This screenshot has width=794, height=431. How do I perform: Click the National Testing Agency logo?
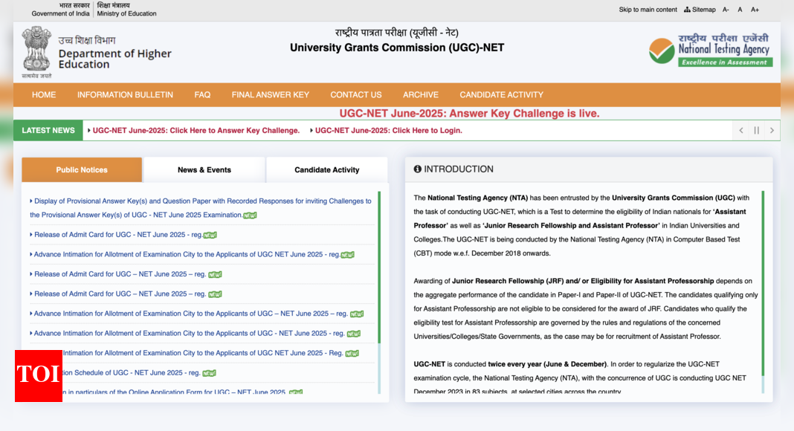coord(710,51)
